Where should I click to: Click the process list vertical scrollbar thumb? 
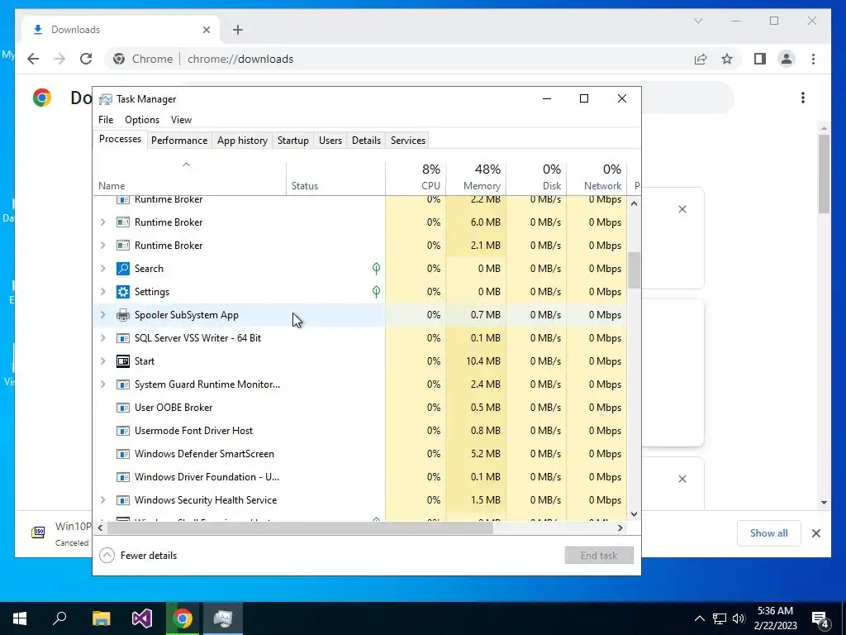[634, 270]
